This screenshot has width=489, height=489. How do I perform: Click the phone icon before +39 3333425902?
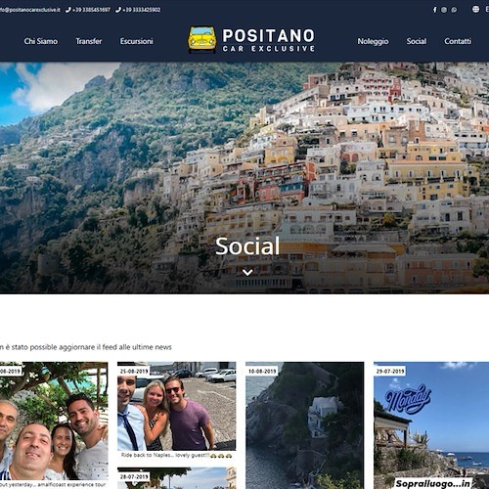point(118,10)
